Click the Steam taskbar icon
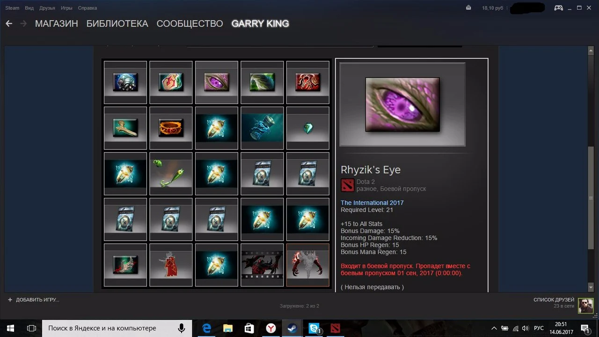Viewport: 599px width, 337px height. 292,328
